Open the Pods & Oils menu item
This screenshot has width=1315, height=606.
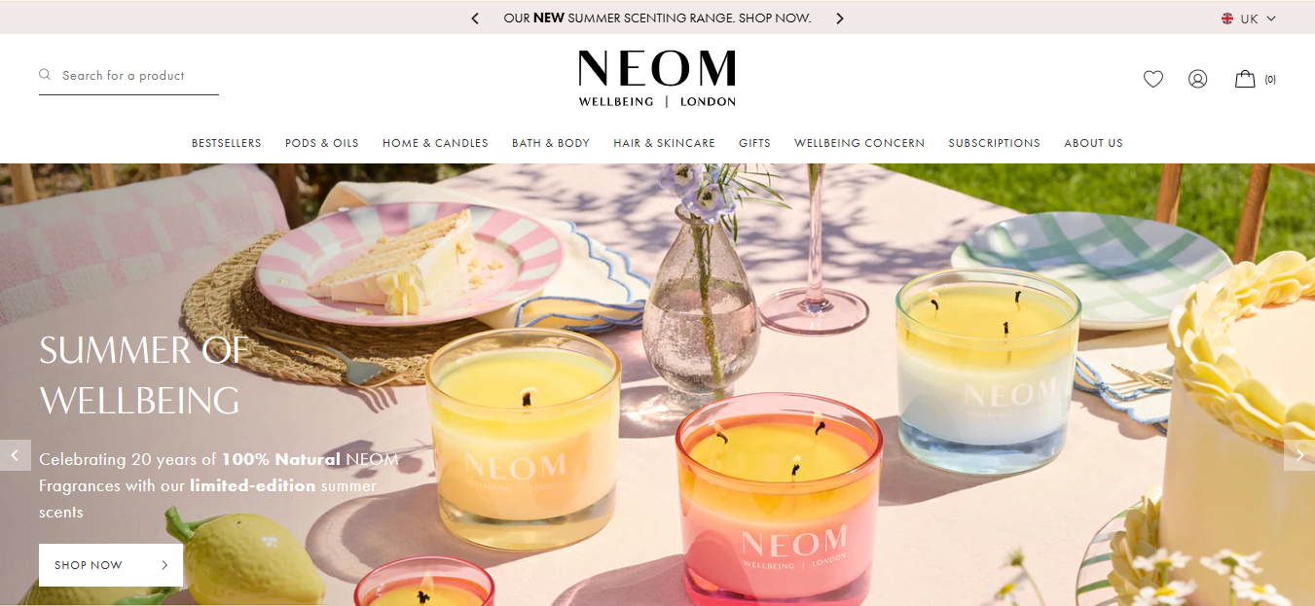pos(322,143)
